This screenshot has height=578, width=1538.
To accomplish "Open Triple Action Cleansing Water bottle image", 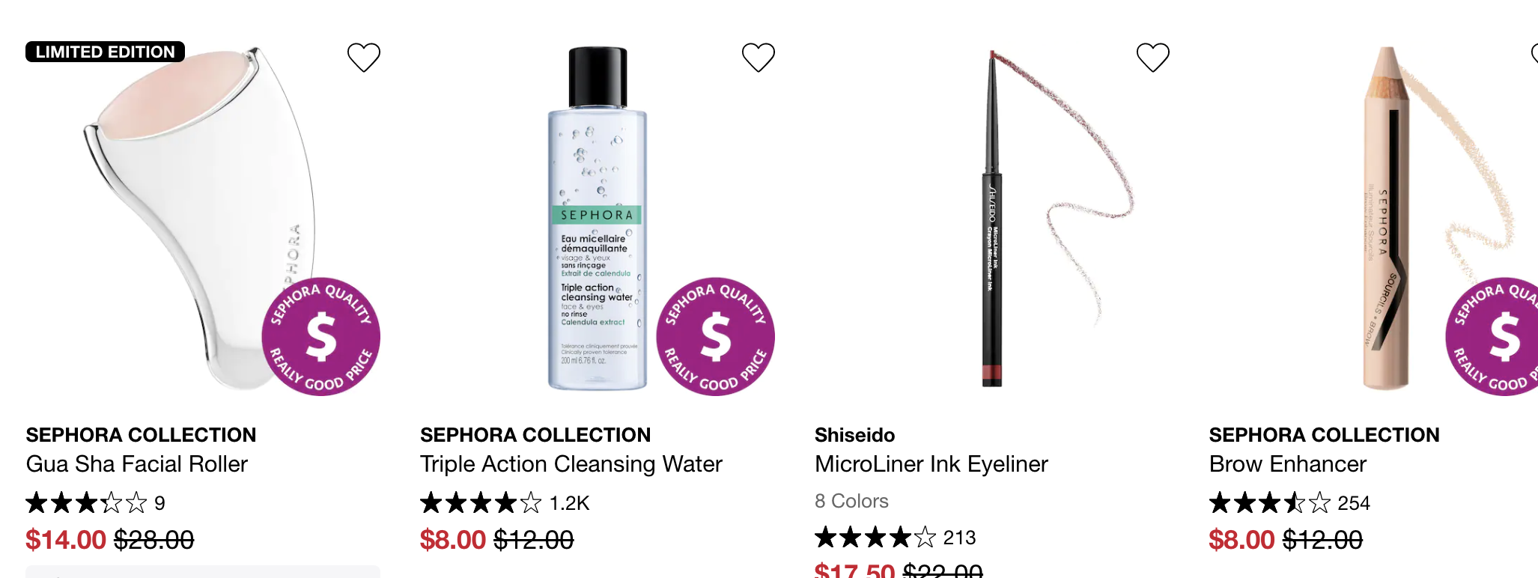I will [x=597, y=219].
